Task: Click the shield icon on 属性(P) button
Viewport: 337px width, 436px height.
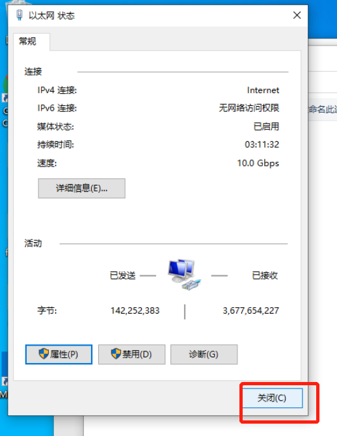Action: click(44, 354)
